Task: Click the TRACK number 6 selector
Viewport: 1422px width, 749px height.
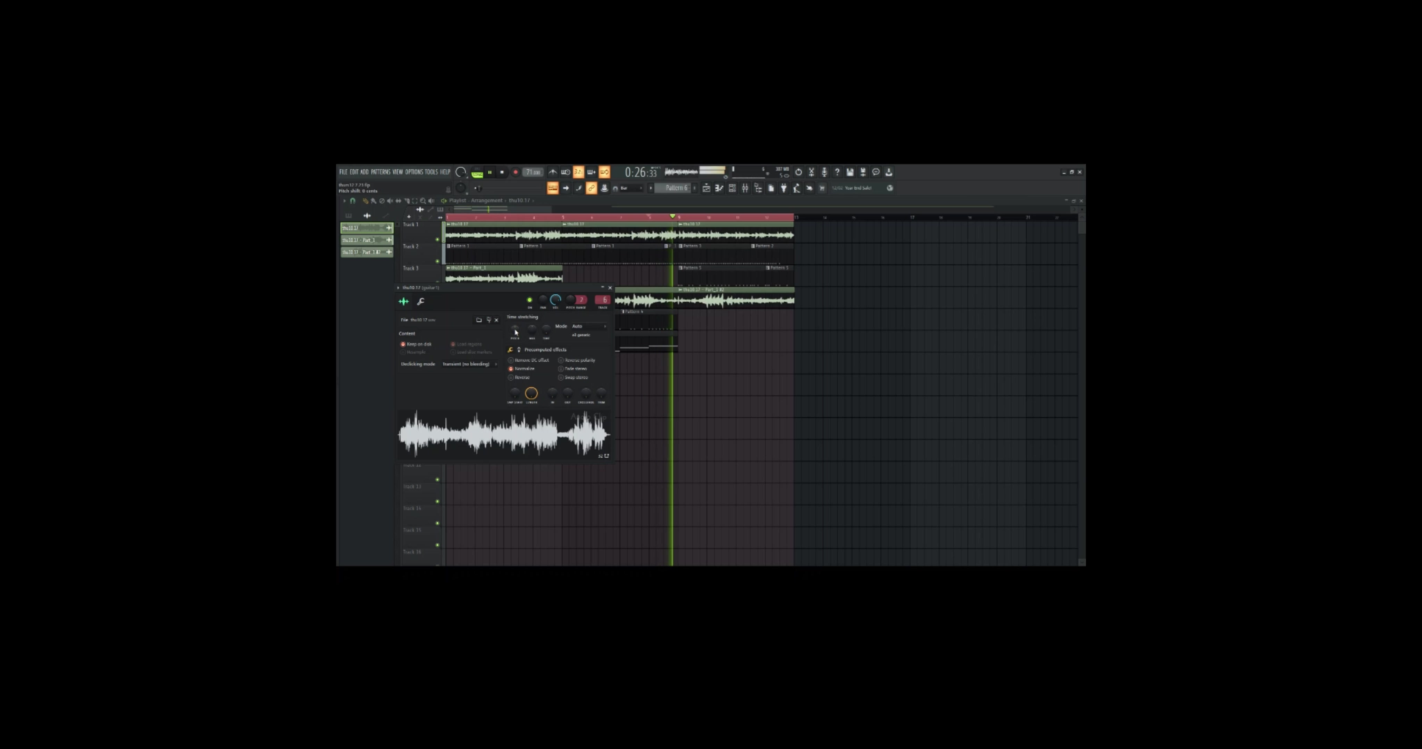Action: (x=603, y=300)
